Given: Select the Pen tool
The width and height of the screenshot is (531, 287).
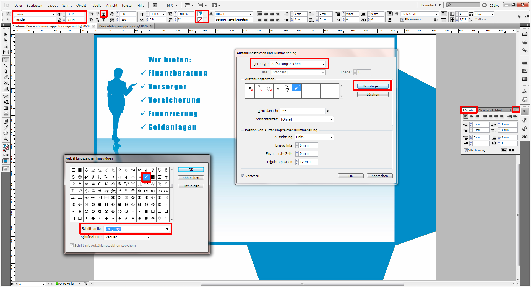Looking at the screenshot, I should pyautogui.click(x=6, y=71).
